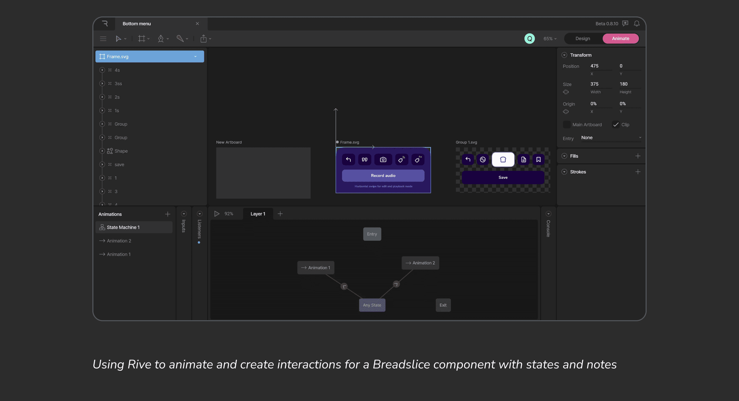Image resolution: width=739 pixels, height=401 pixels.
Task: Click the 92% state machine zoom value
Action: pyautogui.click(x=229, y=214)
